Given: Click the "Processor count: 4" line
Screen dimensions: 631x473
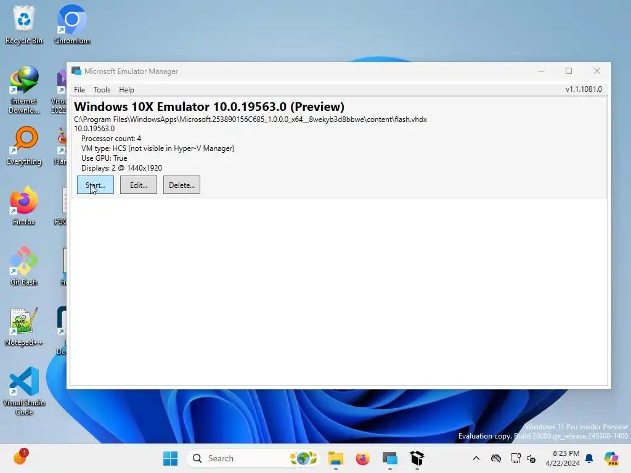Looking at the screenshot, I should tap(111, 139).
